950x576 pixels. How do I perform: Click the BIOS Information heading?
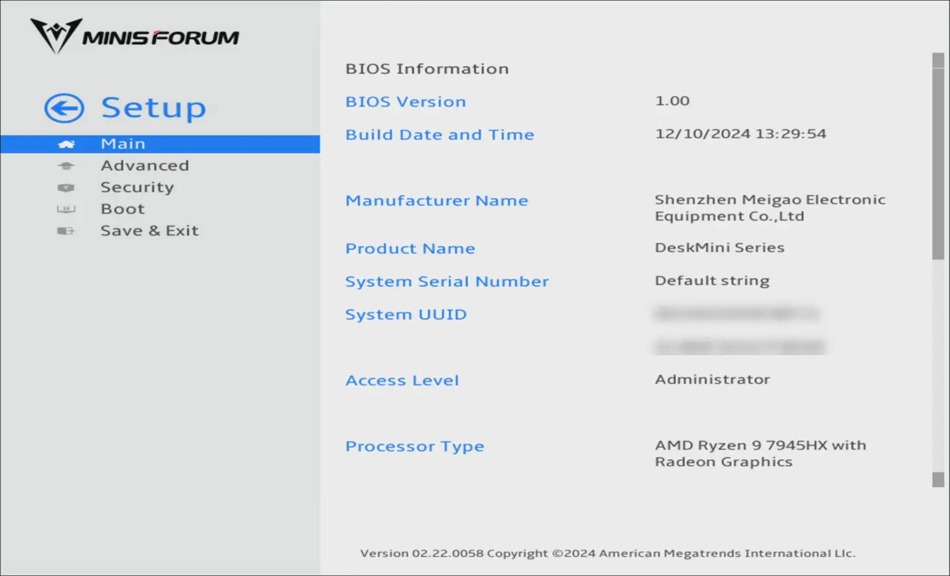click(427, 69)
